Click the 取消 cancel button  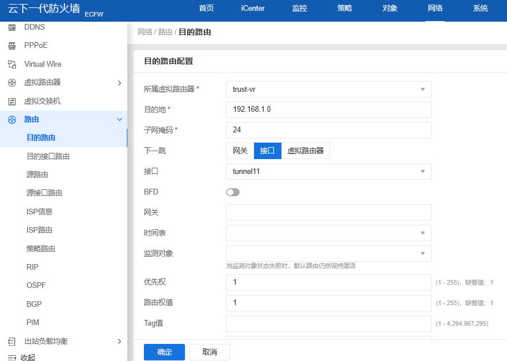[x=210, y=352]
